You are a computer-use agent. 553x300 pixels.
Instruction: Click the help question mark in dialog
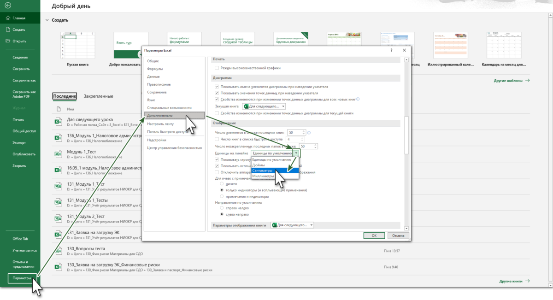[391, 50]
